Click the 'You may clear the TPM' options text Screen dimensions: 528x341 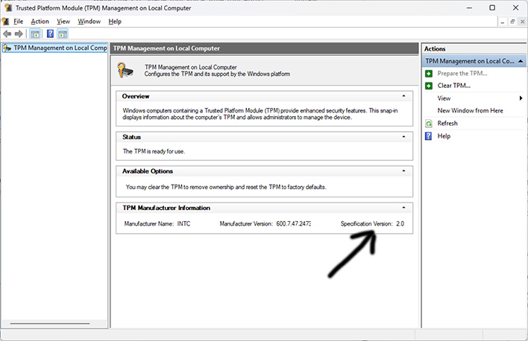click(x=226, y=187)
